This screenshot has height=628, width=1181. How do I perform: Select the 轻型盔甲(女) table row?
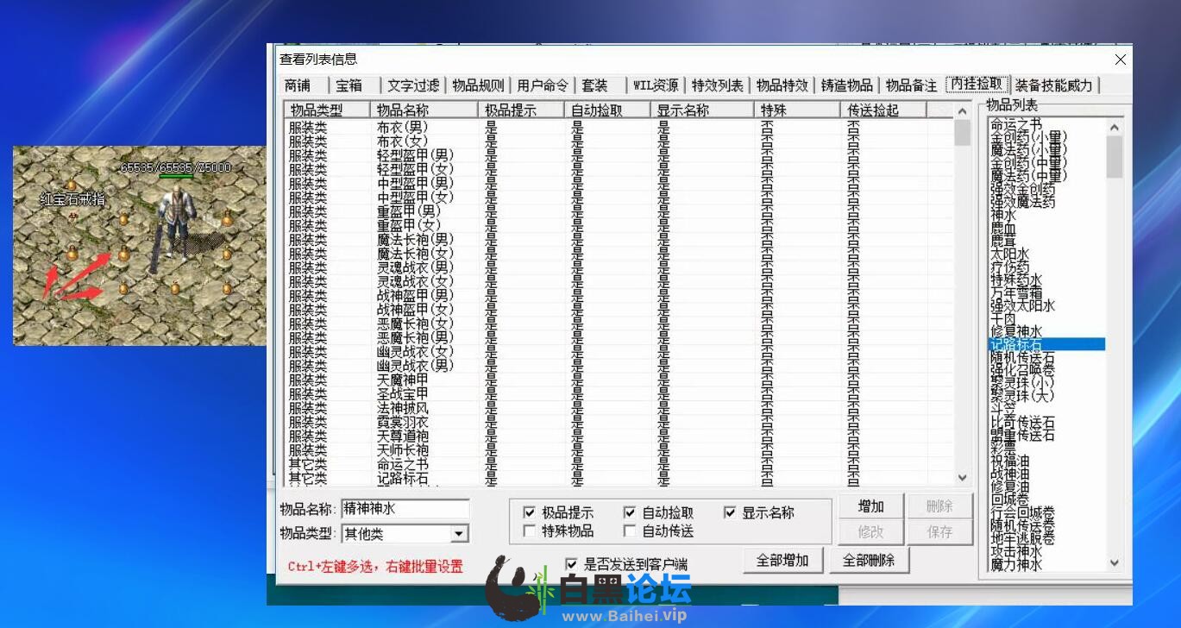click(x=619, y=169)
